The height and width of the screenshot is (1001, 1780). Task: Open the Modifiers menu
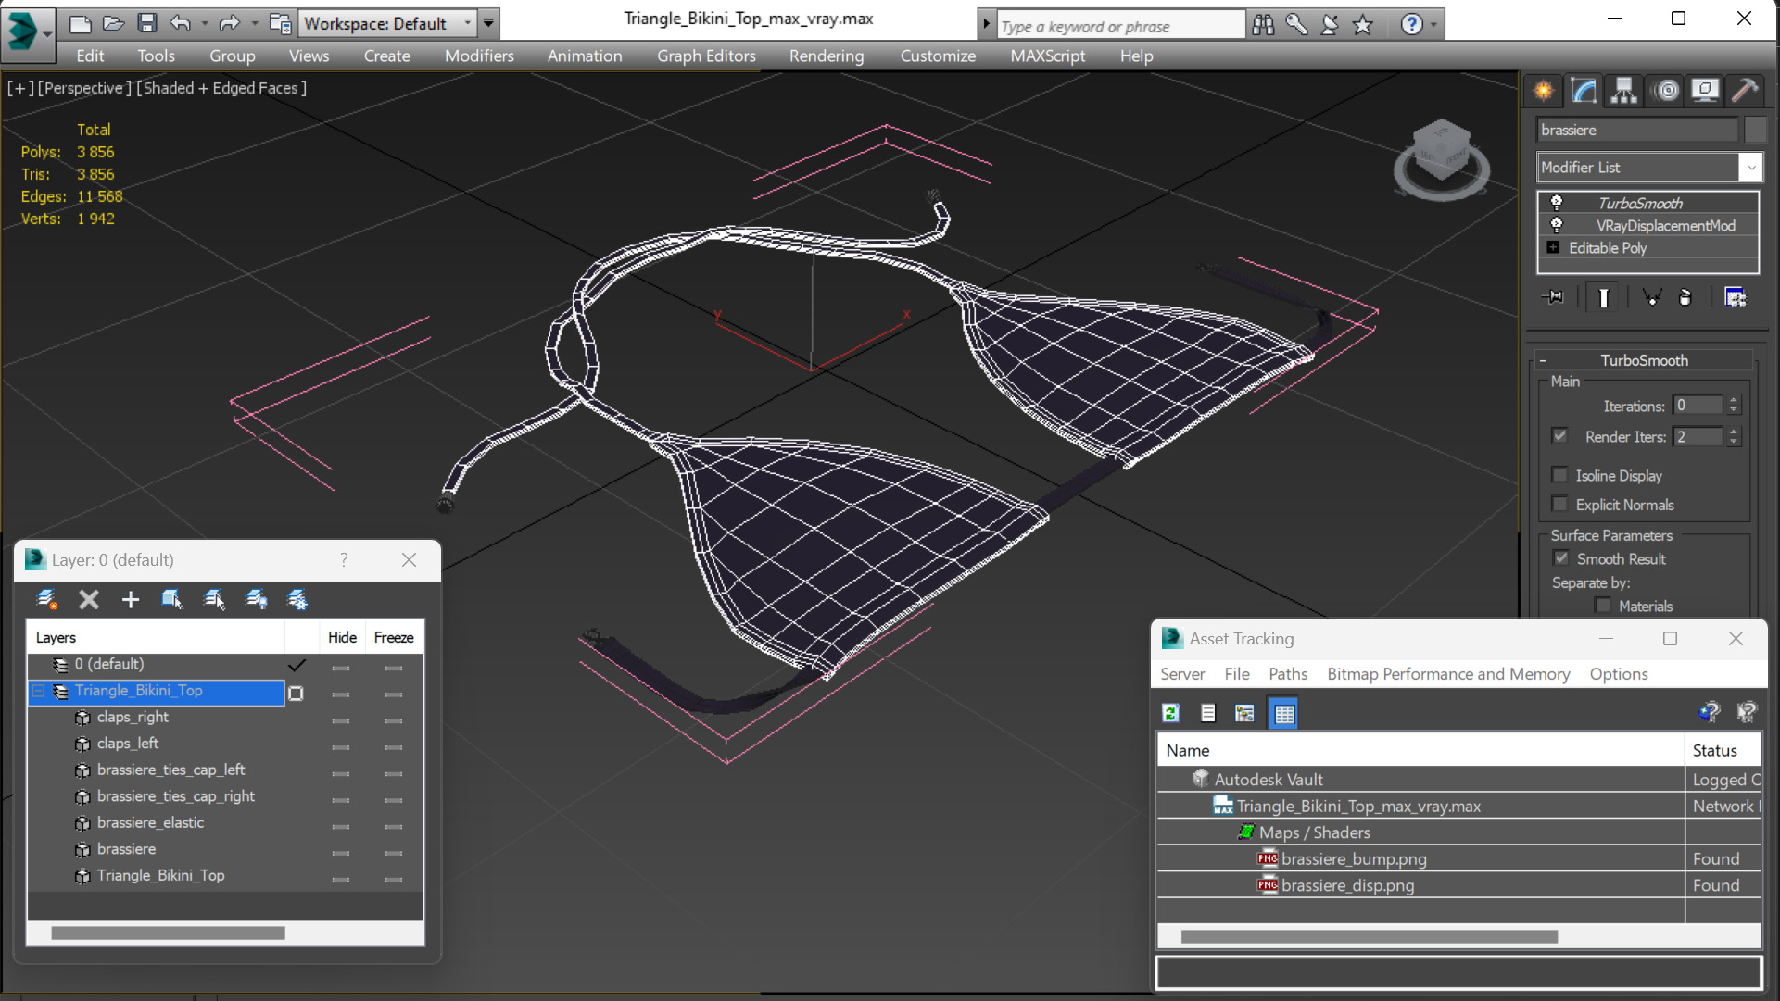pyautogui.click(x=478, y=55)
